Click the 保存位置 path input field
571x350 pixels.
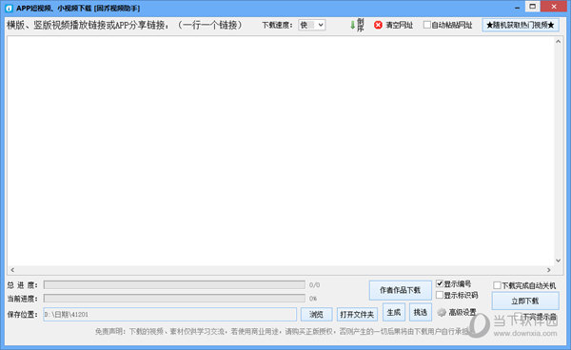[x=169, y=315]
